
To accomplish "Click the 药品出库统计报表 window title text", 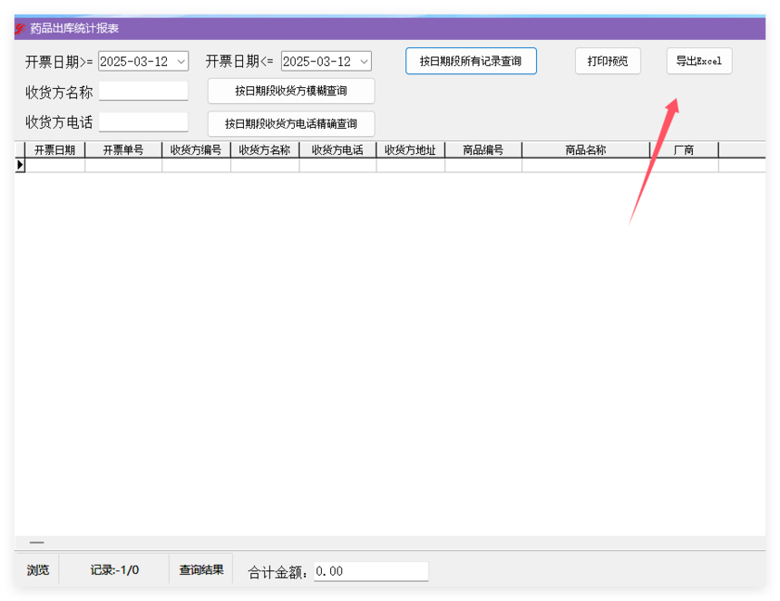I will pyautogui.click(x=74, y=28).
